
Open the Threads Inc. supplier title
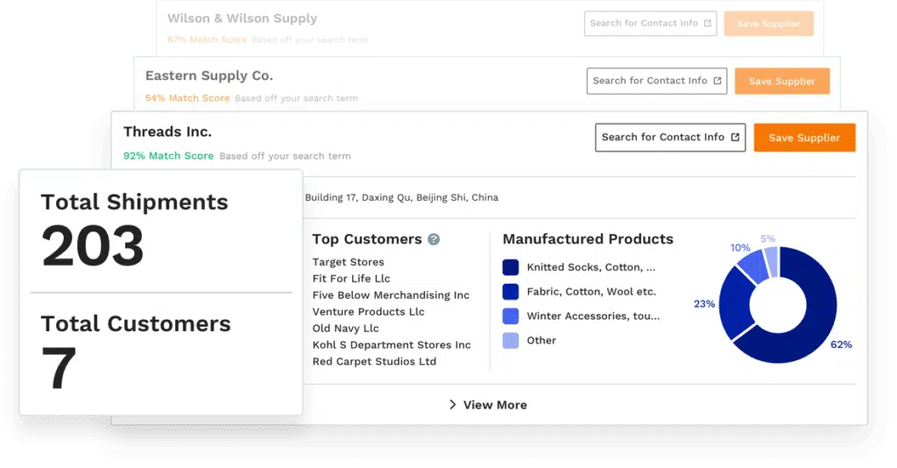(167, 132)
